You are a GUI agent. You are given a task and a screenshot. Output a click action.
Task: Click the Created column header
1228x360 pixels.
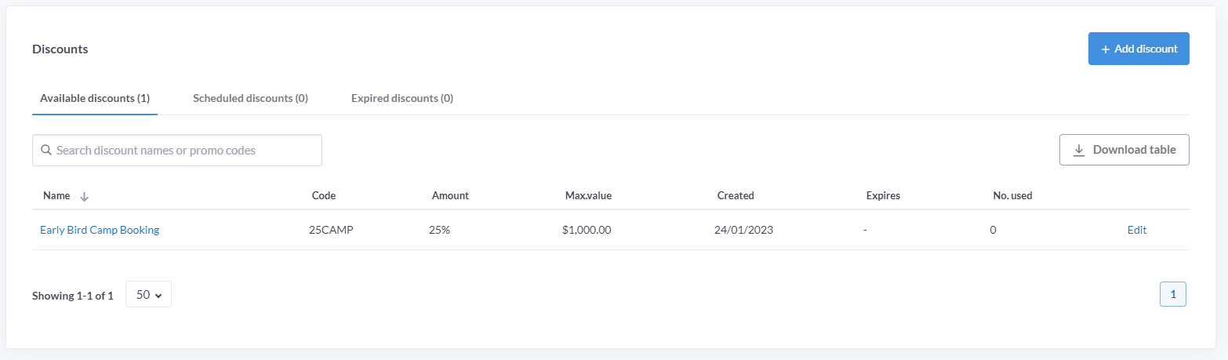pyautogui.click(x=736, y=195)
